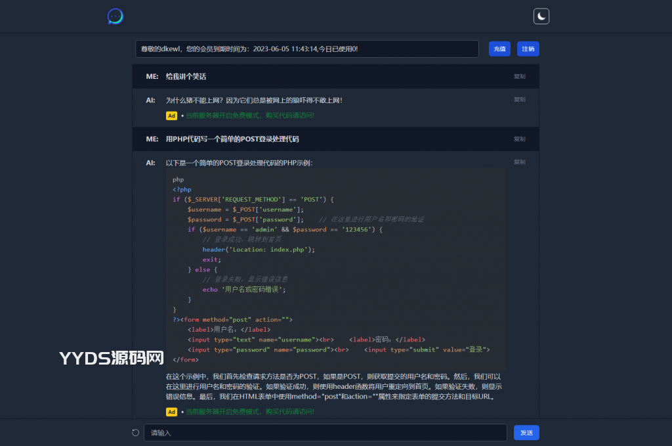
Task: Send the message with the 发送 button
Action: click(x=526, y=432)
